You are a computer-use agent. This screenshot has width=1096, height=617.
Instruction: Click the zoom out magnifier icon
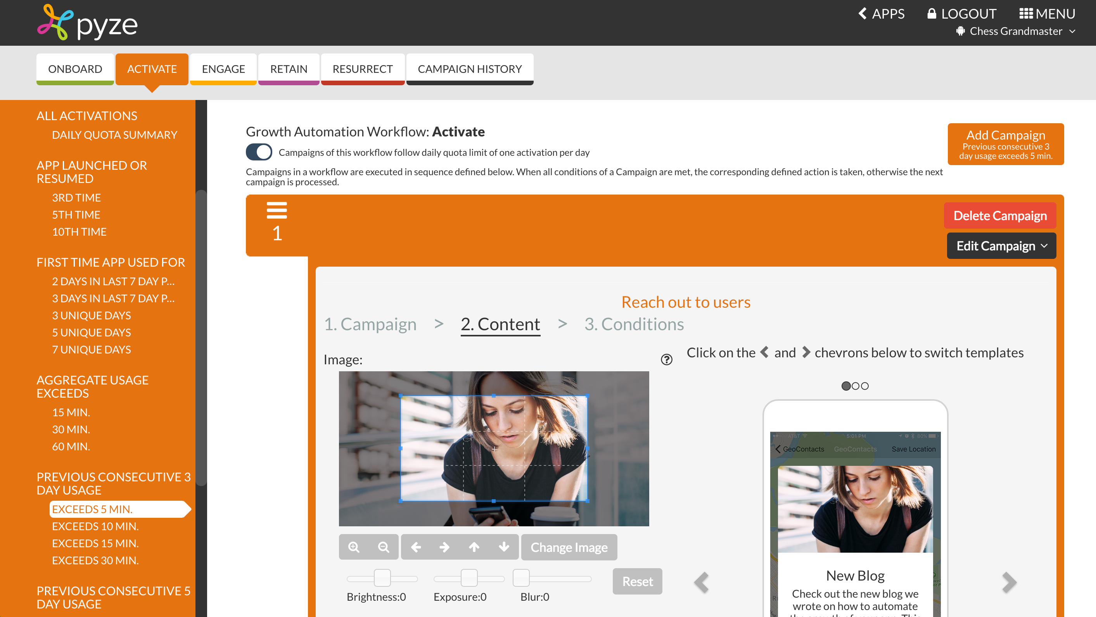tap(383, 547)
